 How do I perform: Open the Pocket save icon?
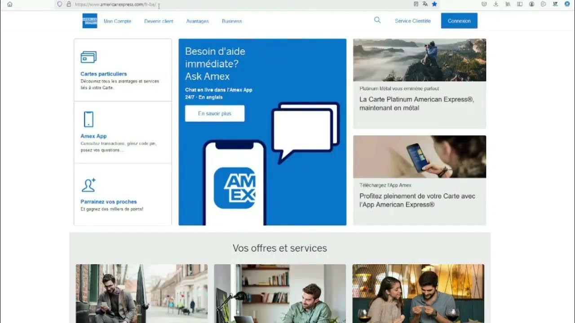click(484, 4)
